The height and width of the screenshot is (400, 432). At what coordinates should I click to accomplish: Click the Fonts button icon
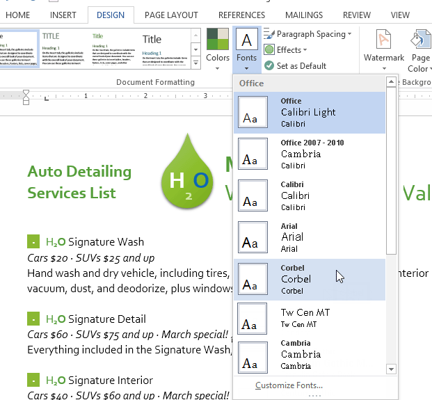246,40
